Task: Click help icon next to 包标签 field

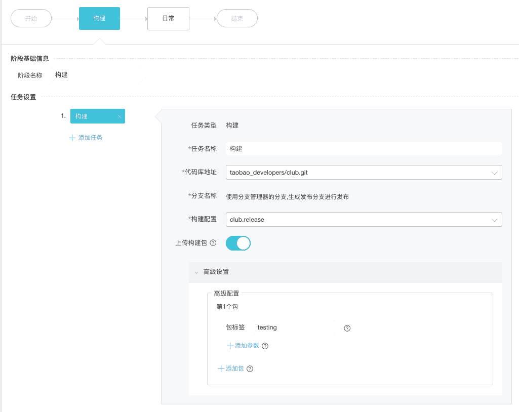Action: tap(347, 328)
